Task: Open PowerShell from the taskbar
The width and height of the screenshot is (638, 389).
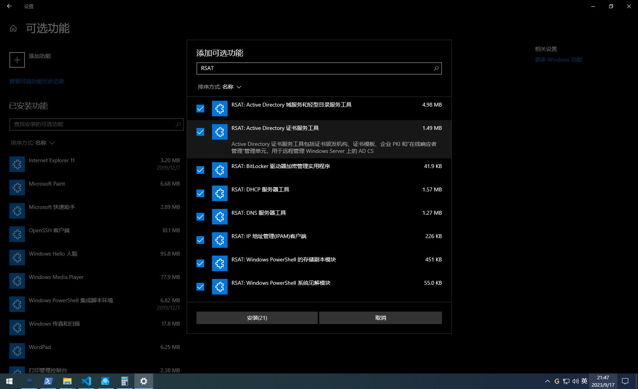Action: point(48,381)
